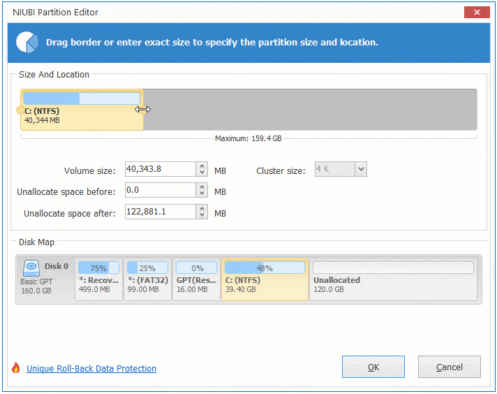Click the 'Size And Location' group title

(x=54, y=75)
